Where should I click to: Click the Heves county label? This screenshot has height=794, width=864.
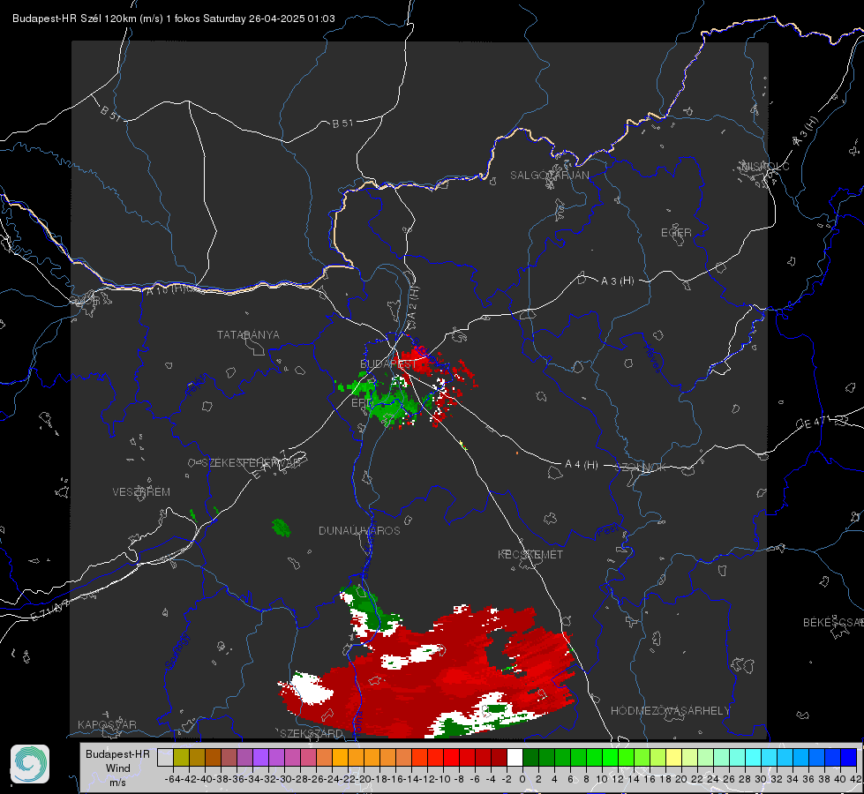[652, 357]
